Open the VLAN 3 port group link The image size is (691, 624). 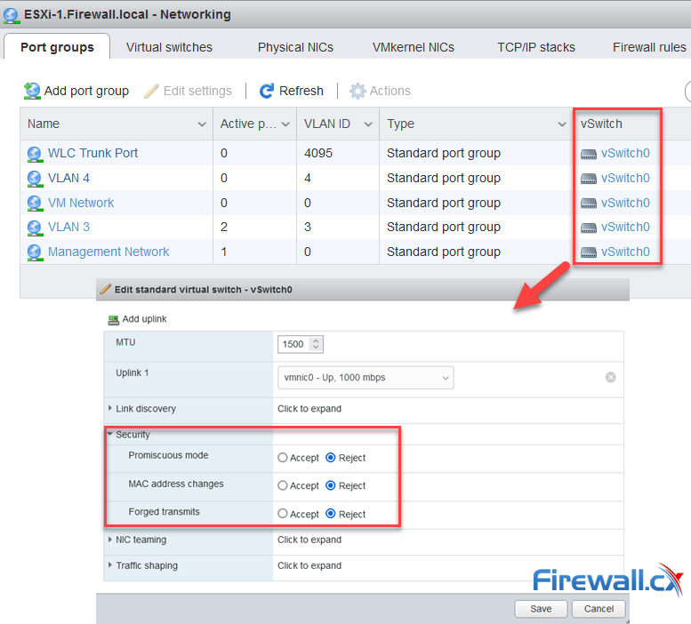coord(68,227)
